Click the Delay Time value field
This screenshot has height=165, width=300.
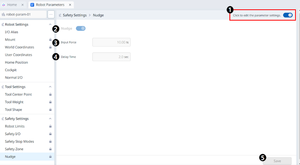111,57
